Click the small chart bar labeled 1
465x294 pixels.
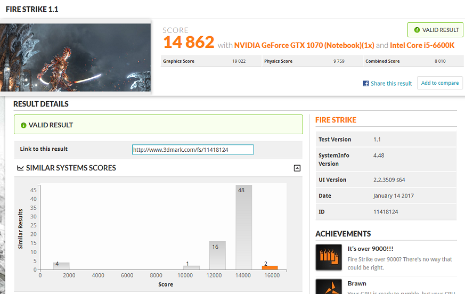point(191,267)
